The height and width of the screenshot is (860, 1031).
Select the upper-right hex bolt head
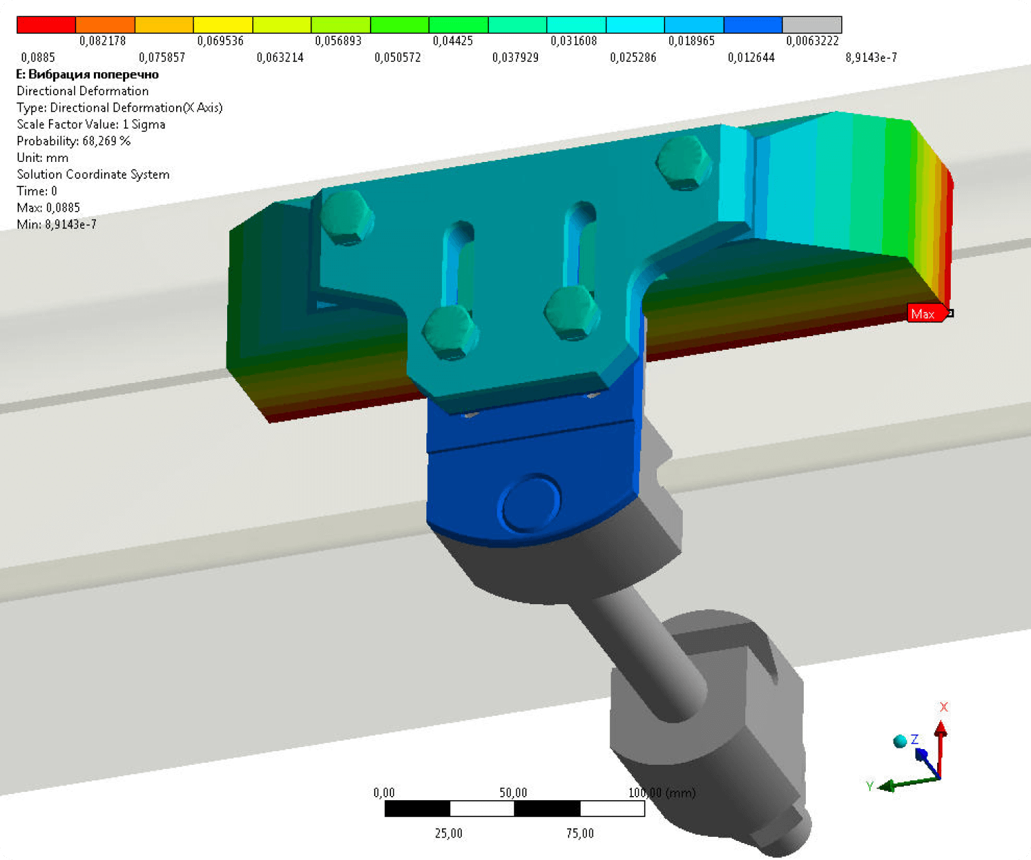tap(683, 163)
